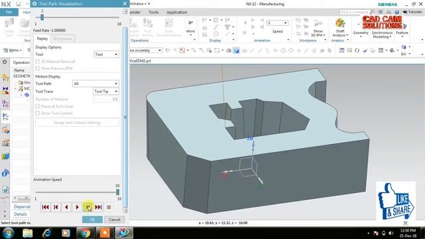The height and width of the screenshot is (239, 425).
Task: Open the Tutorials link
Action: tap(412, 12)
